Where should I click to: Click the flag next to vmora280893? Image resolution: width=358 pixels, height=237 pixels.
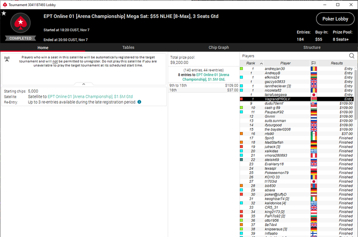pyautogui.click(x=314, y=156)
